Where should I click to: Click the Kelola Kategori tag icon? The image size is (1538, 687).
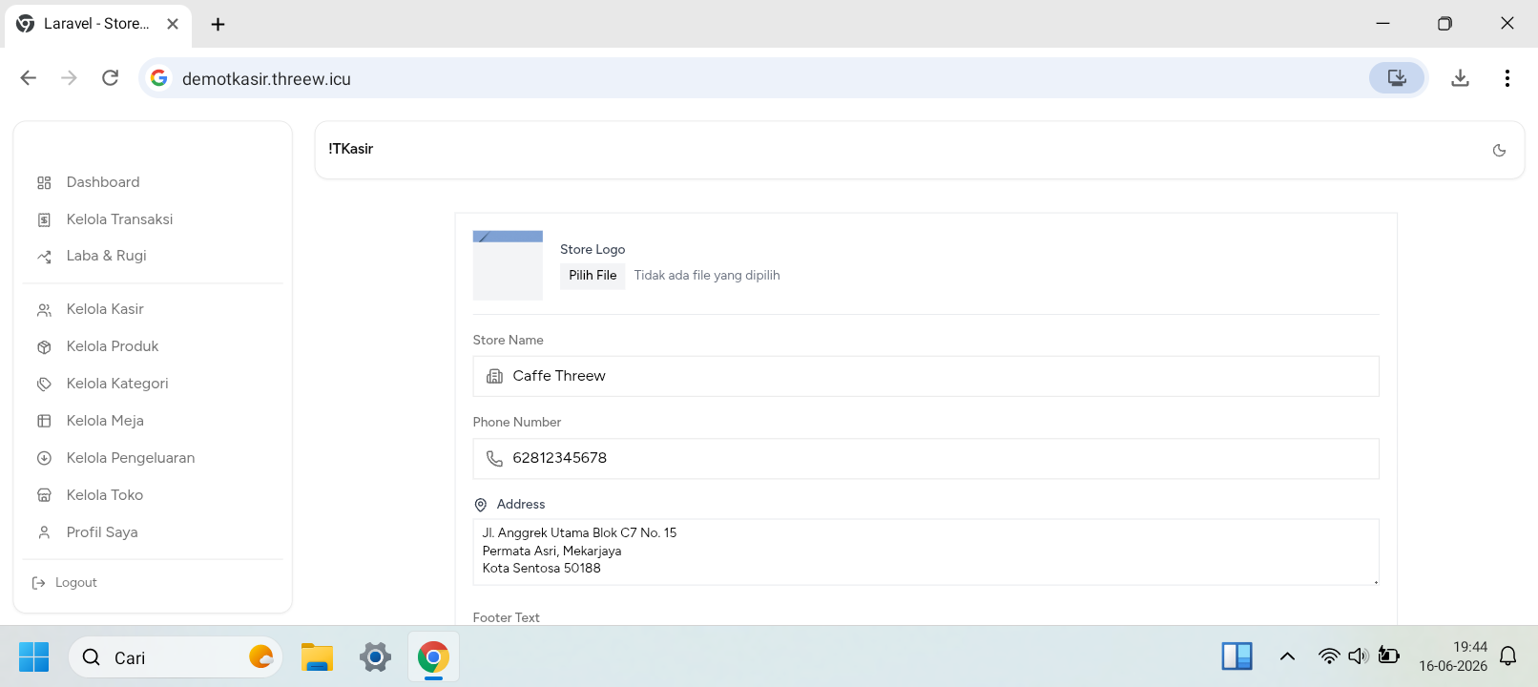point(44,385)
